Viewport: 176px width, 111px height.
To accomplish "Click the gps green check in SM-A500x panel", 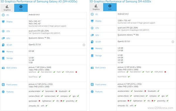I will (167, 96).
